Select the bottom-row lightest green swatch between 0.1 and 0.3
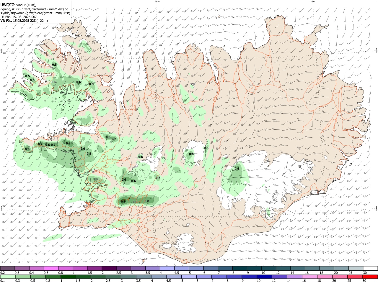378x283 pixels. click(8, 277)
